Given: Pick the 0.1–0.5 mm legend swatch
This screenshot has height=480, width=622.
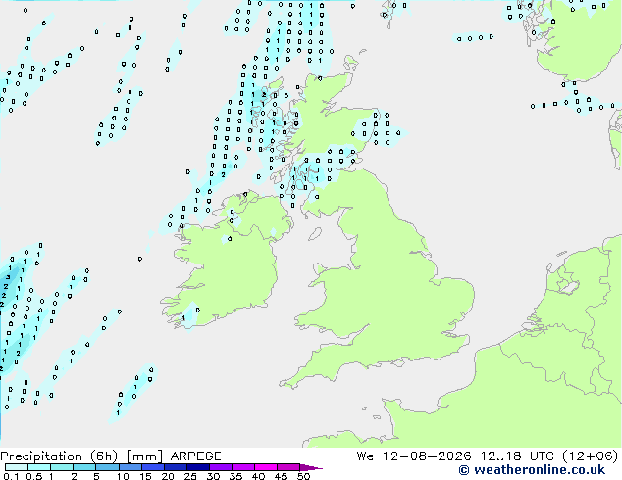Looking at the screenshot, I should pyautogui.click(x=17, y=467).
